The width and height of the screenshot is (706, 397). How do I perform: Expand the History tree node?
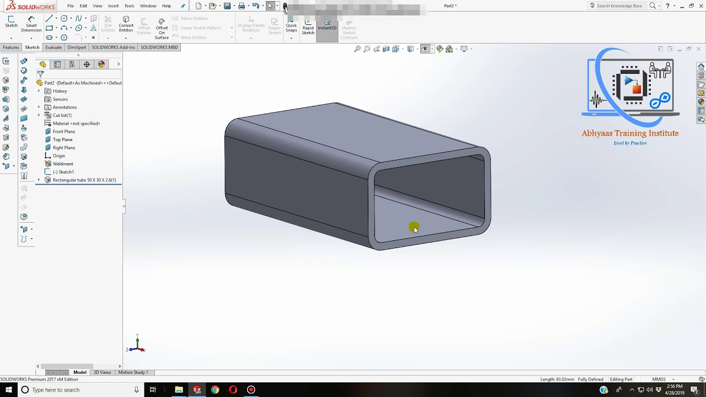pyautogui.click(x=39, y=91)
